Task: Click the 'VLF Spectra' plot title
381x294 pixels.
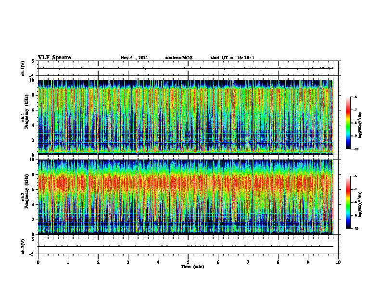Action: click(x=54, y=58)
